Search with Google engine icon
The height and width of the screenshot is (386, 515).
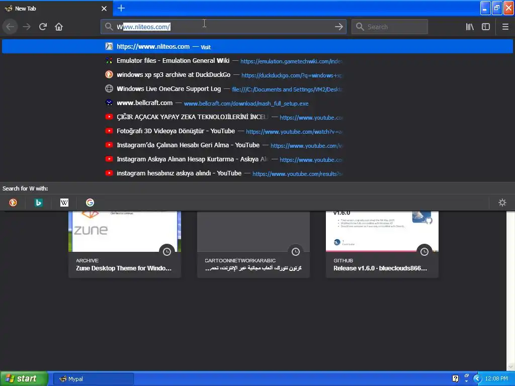pos(90,203)
